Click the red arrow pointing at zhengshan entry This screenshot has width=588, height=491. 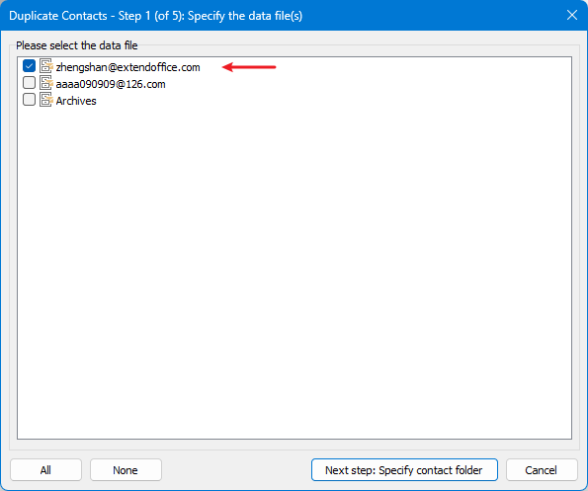[x=249, y=67]
